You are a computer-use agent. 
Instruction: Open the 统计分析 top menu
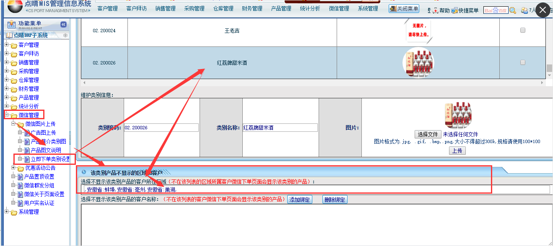point(310,8)
